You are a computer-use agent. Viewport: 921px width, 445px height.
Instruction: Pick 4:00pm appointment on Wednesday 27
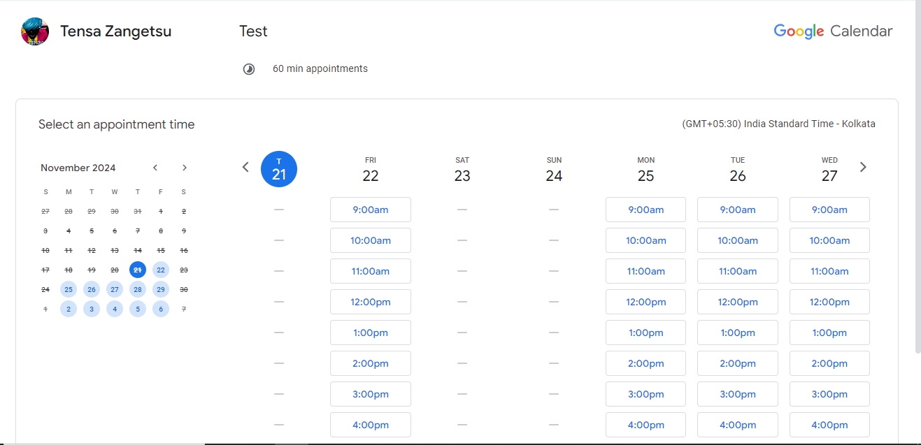coord(829,425)
